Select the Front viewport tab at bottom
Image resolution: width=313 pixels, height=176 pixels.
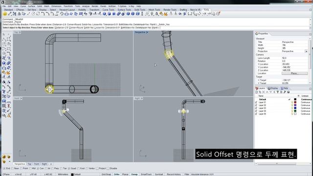click(x=37, y=164)
